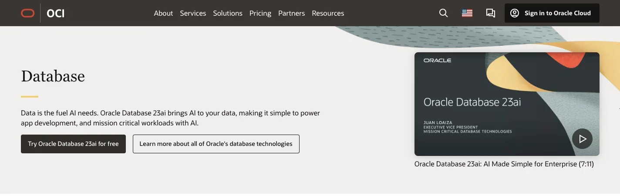Open the AI Made Simple for Enterprise caption

pyautogui.click(x=504, y=164)
